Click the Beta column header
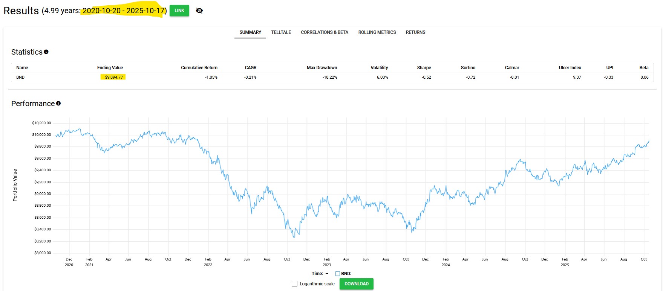Screen dimensions: 666x291 pos(644,68)
